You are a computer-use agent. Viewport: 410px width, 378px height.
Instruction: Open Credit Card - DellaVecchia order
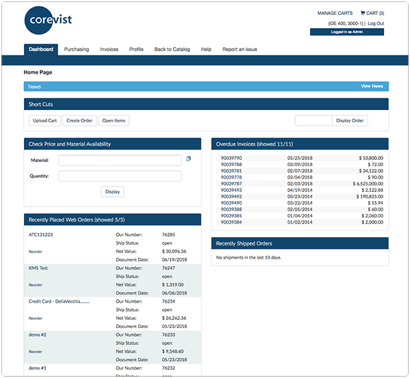(59, 301)
